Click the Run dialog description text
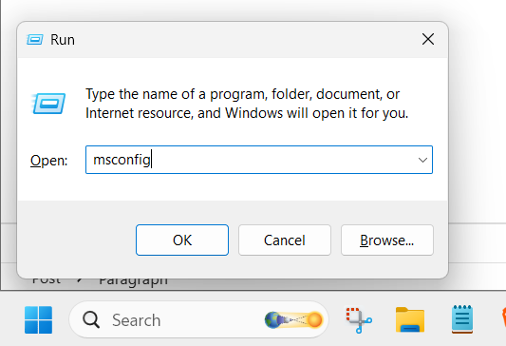This screenshot has height=346, width=506. (x=247, y=104)
